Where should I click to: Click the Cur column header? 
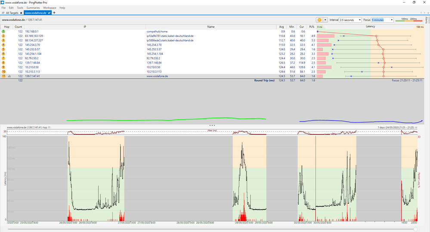(x=302, y=27)
